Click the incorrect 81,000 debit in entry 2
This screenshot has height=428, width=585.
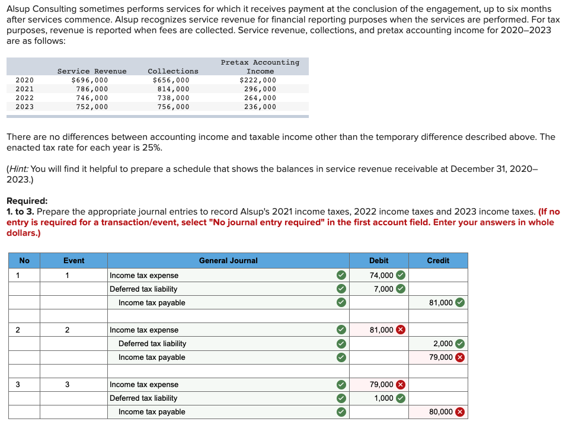(x=379, y=330)
